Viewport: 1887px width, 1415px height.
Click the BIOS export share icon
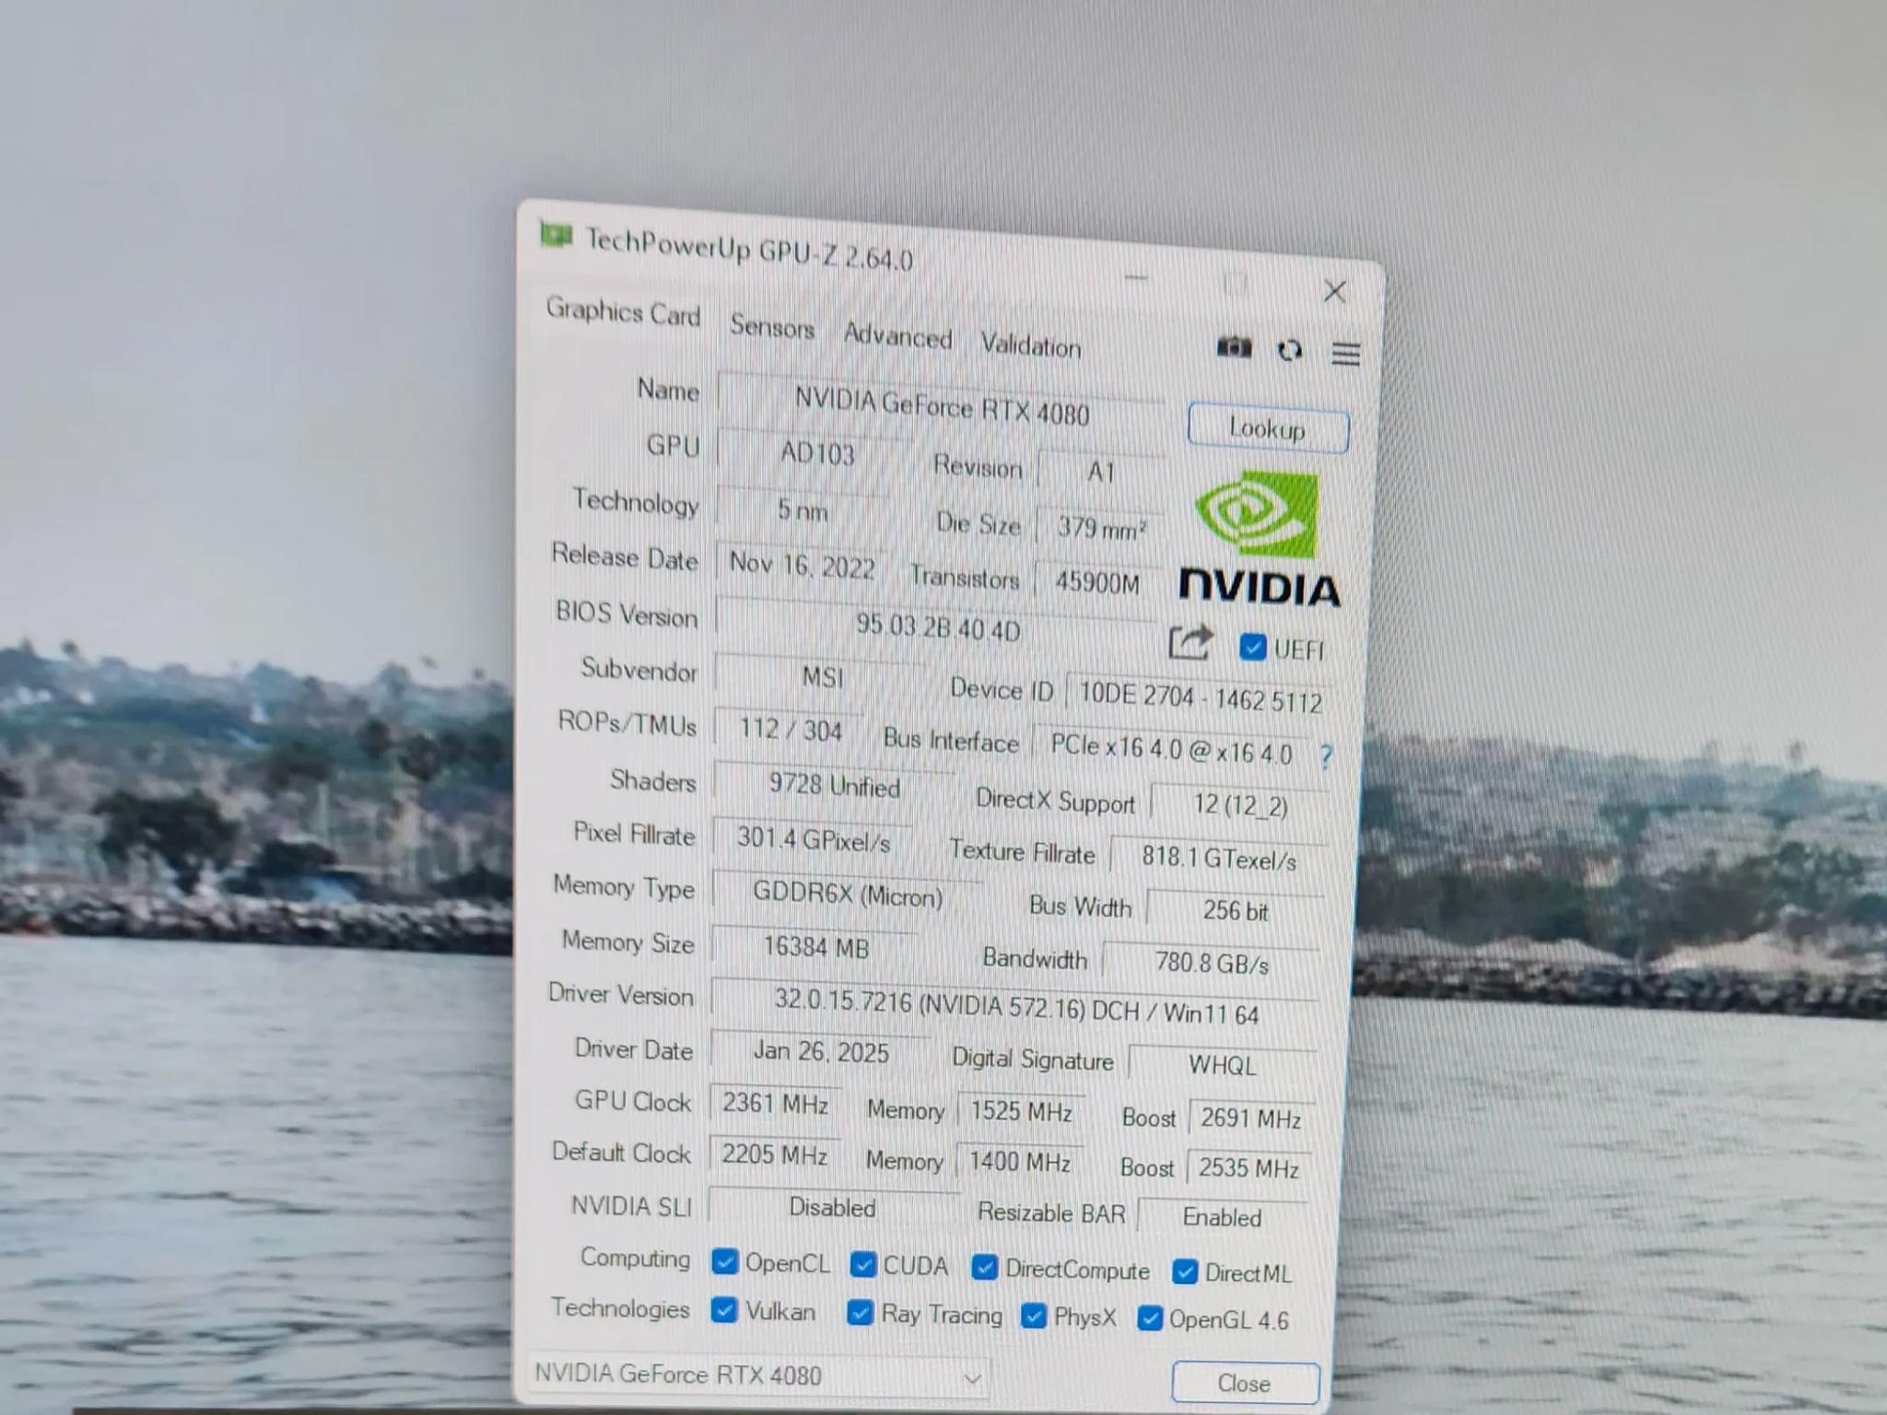pos(1190,642)
